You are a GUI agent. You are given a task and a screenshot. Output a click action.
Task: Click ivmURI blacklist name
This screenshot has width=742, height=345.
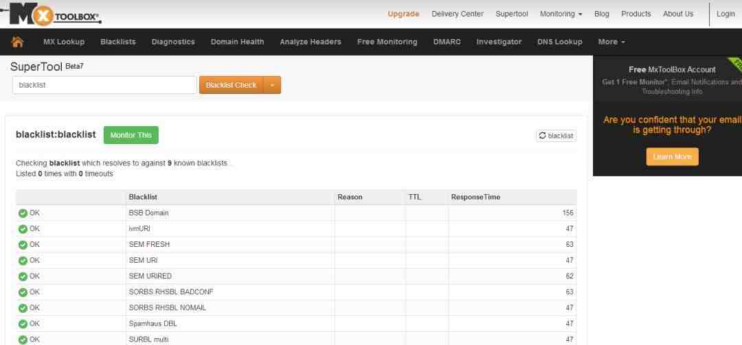pos(139,228)
